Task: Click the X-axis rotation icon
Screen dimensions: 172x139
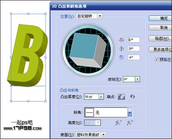Action: 122,40
